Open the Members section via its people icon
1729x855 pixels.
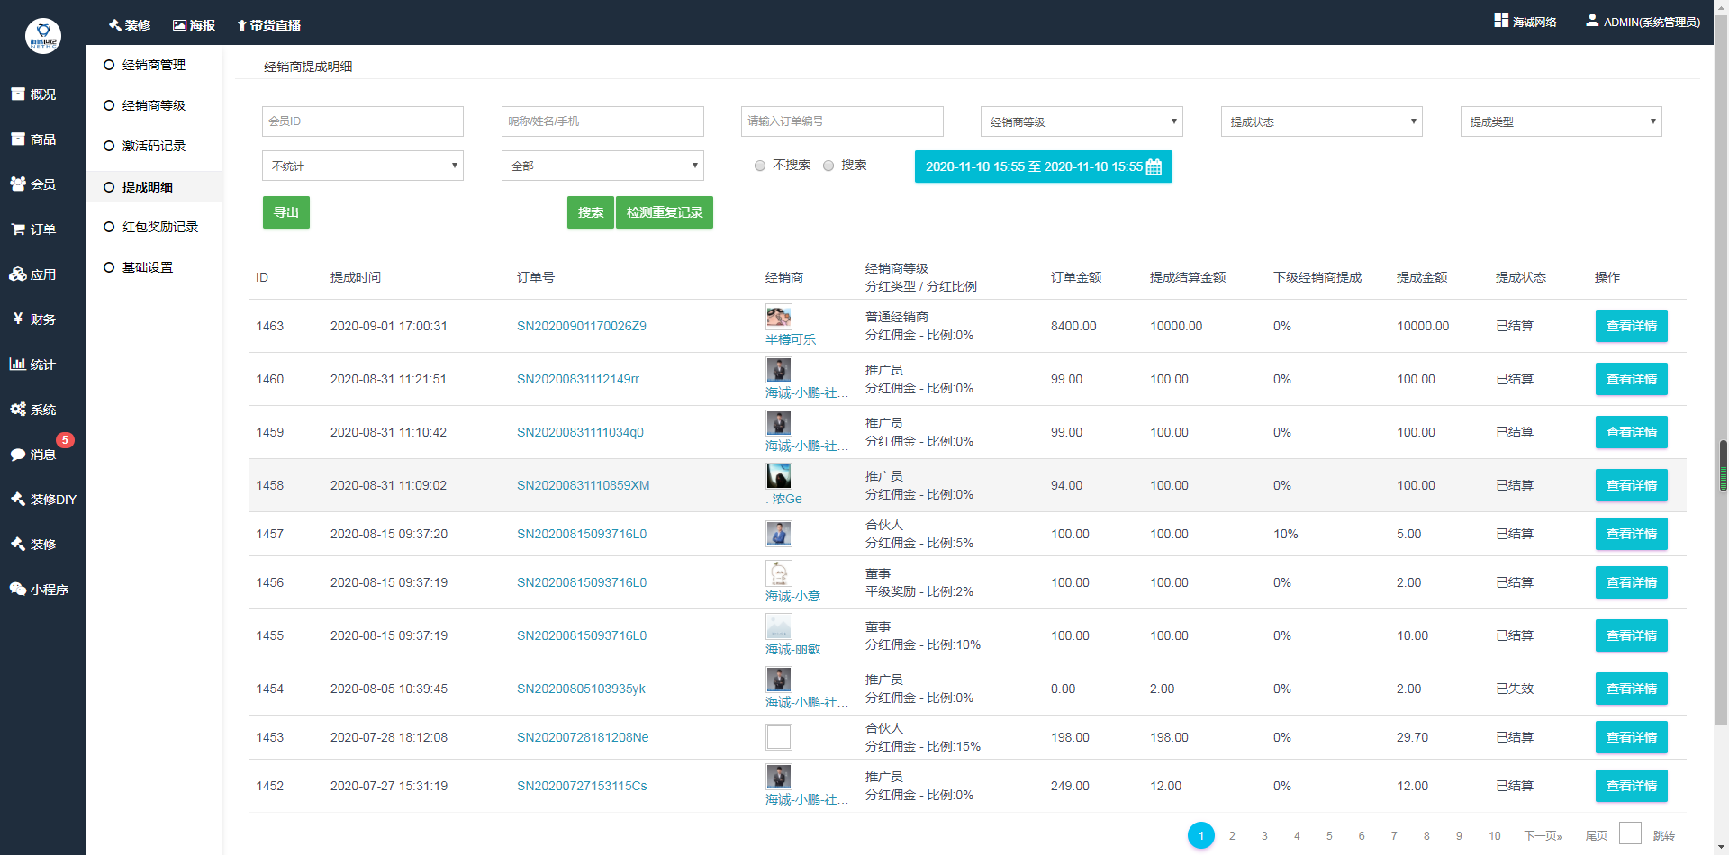pos(18,184)
